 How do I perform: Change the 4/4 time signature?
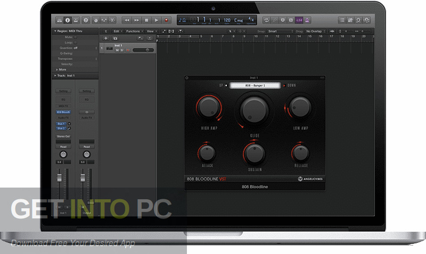point(251,20)
